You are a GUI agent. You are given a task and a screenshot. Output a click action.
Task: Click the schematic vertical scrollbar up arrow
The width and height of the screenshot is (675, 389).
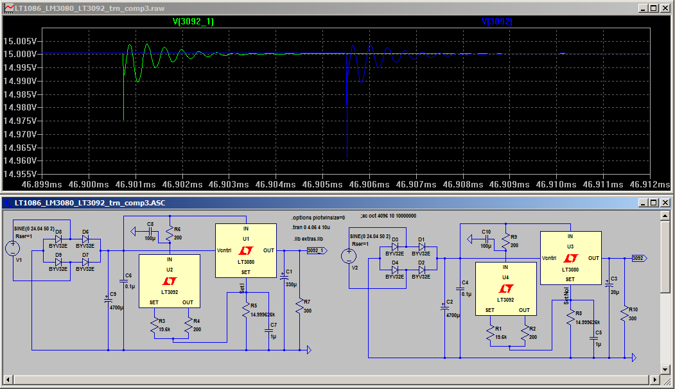(x=665, y=216)
